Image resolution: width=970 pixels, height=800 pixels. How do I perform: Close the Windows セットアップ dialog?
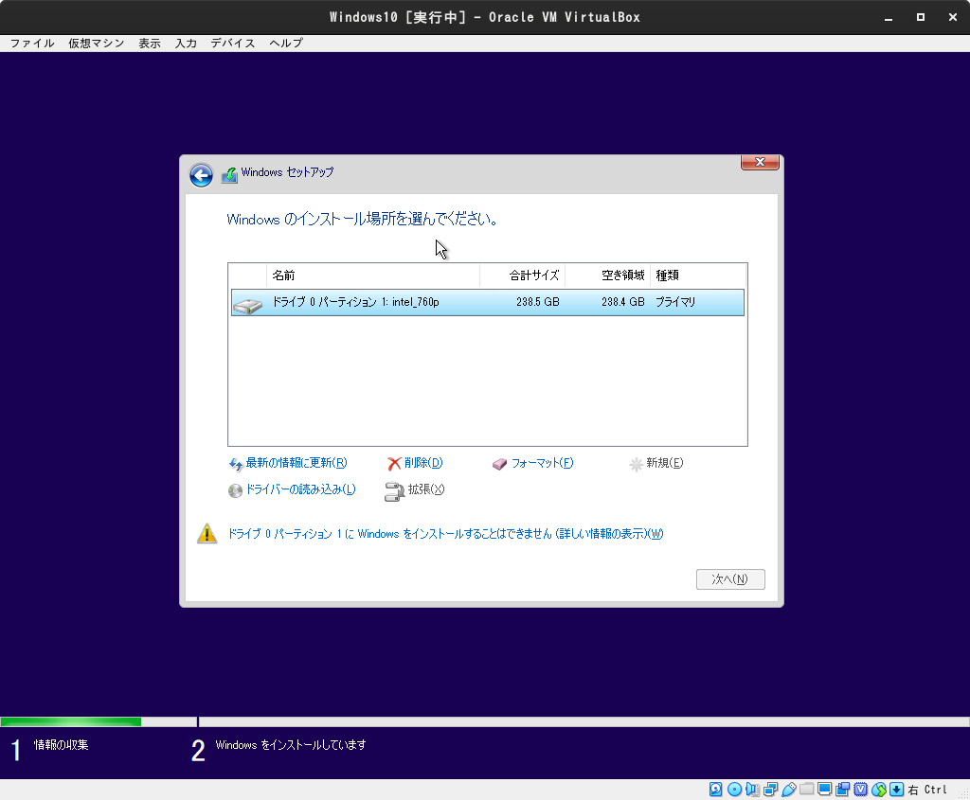[x=760, y=162]
